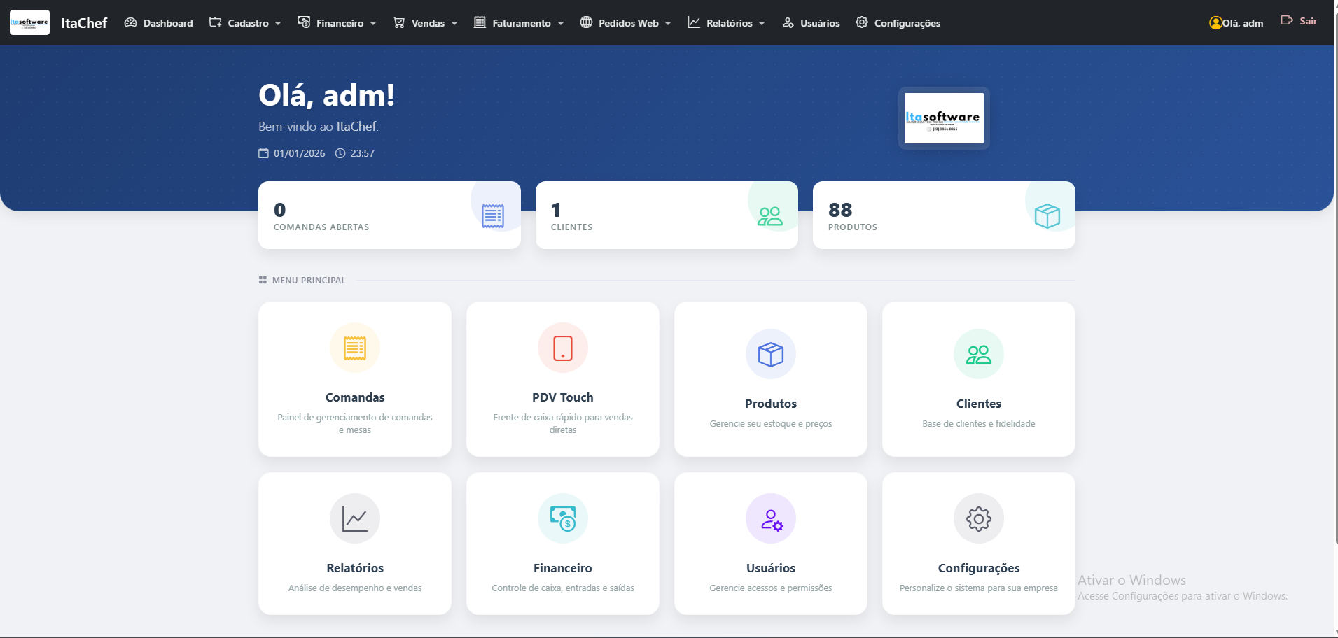Expand the Cadastro dropdown menu
Screen dimensions: 1338x638
tap(246, 22)
